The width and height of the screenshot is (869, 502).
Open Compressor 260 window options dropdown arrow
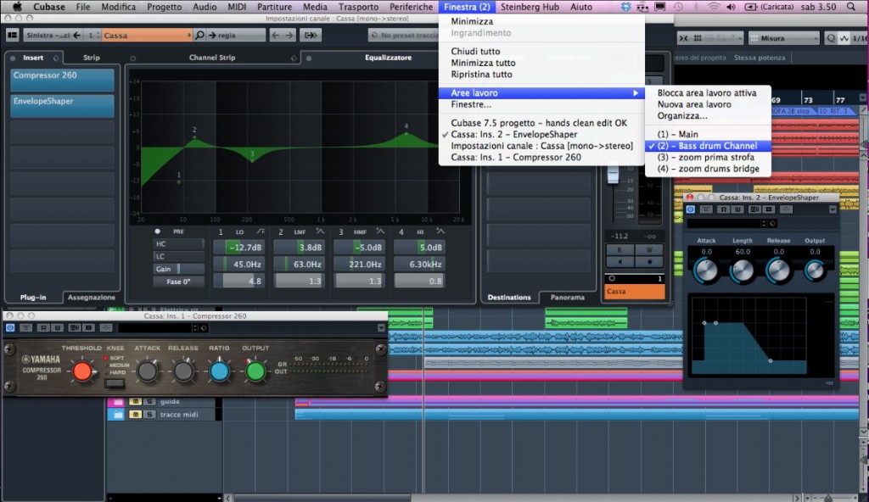click(x=381, y=328)
